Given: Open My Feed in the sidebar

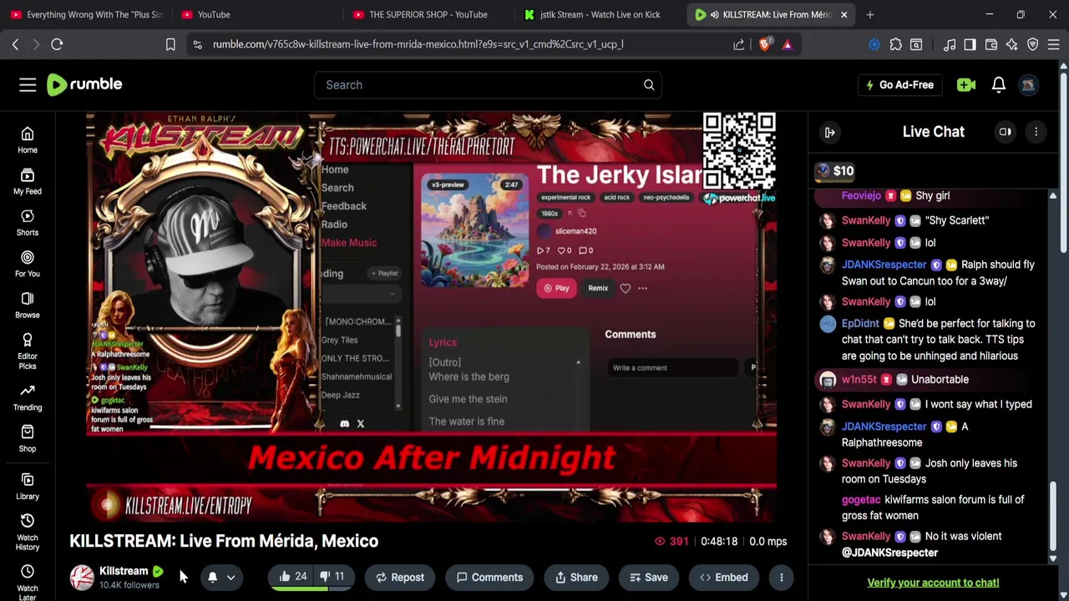Looking at the screenshot, I should [x=28, y=181].
